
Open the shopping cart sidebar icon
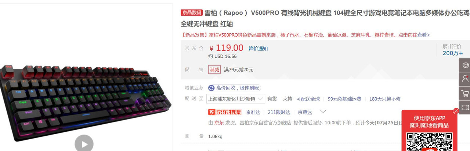[x=465, y=93]
